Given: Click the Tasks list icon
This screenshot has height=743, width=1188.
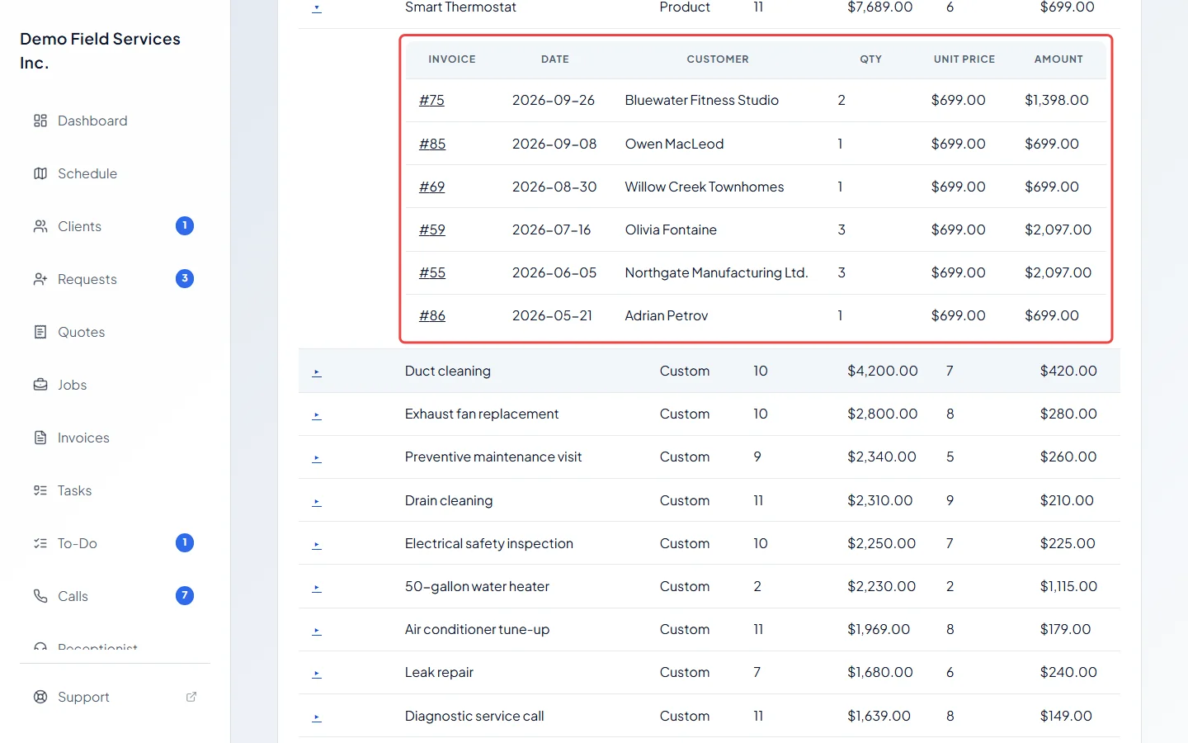Looking at the screenshot, I should [x=40, y=490].
